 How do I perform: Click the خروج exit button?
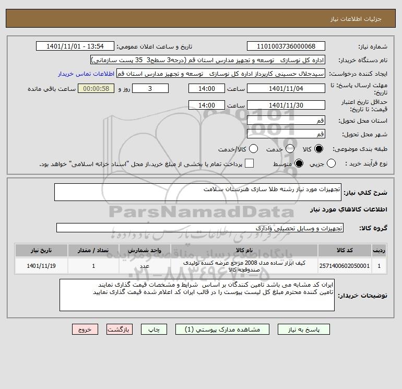point(85,329)
